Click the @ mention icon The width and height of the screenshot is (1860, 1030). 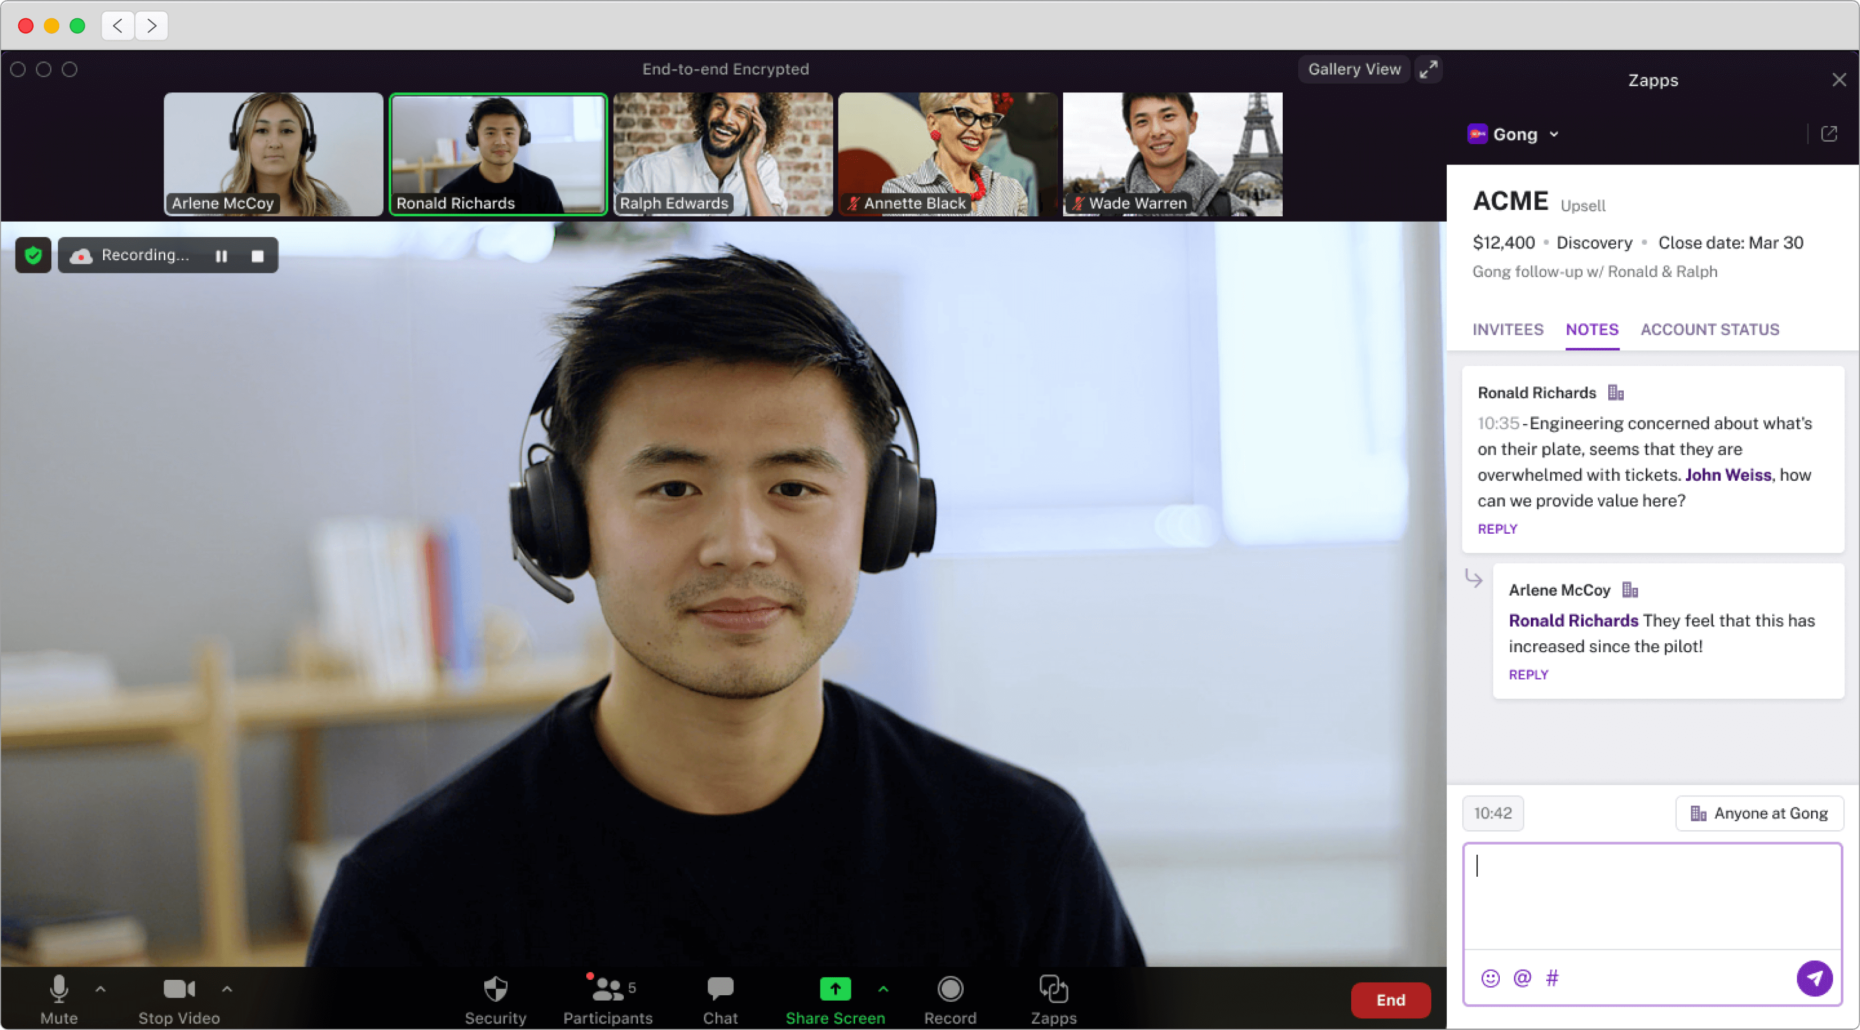point(1522,978)
